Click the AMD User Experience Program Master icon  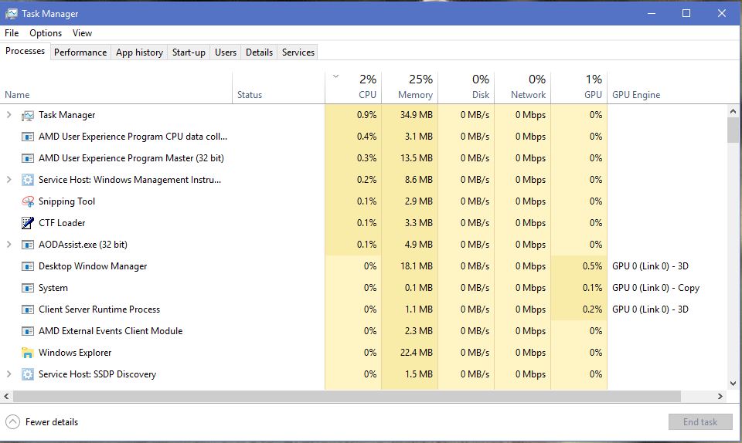28,158
